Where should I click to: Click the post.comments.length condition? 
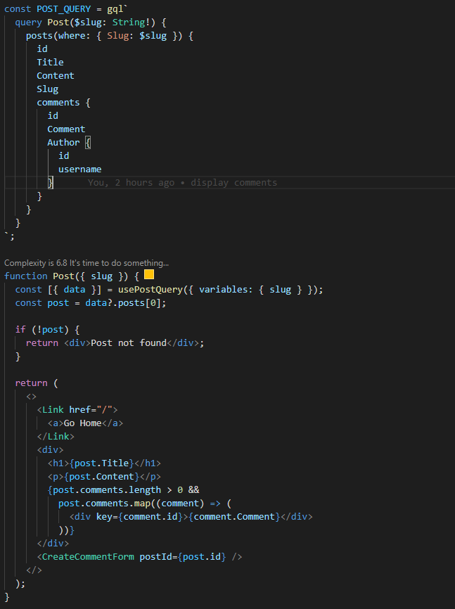(107, 490)
